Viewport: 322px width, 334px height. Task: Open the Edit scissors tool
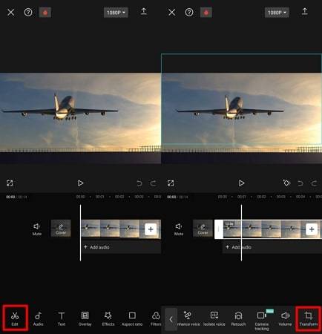15,318
